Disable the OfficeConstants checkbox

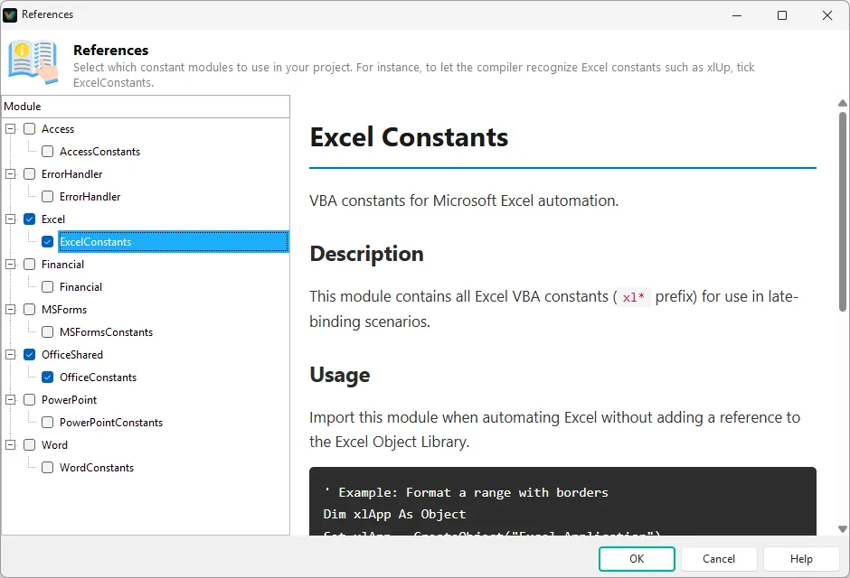(x=48, y=378)
